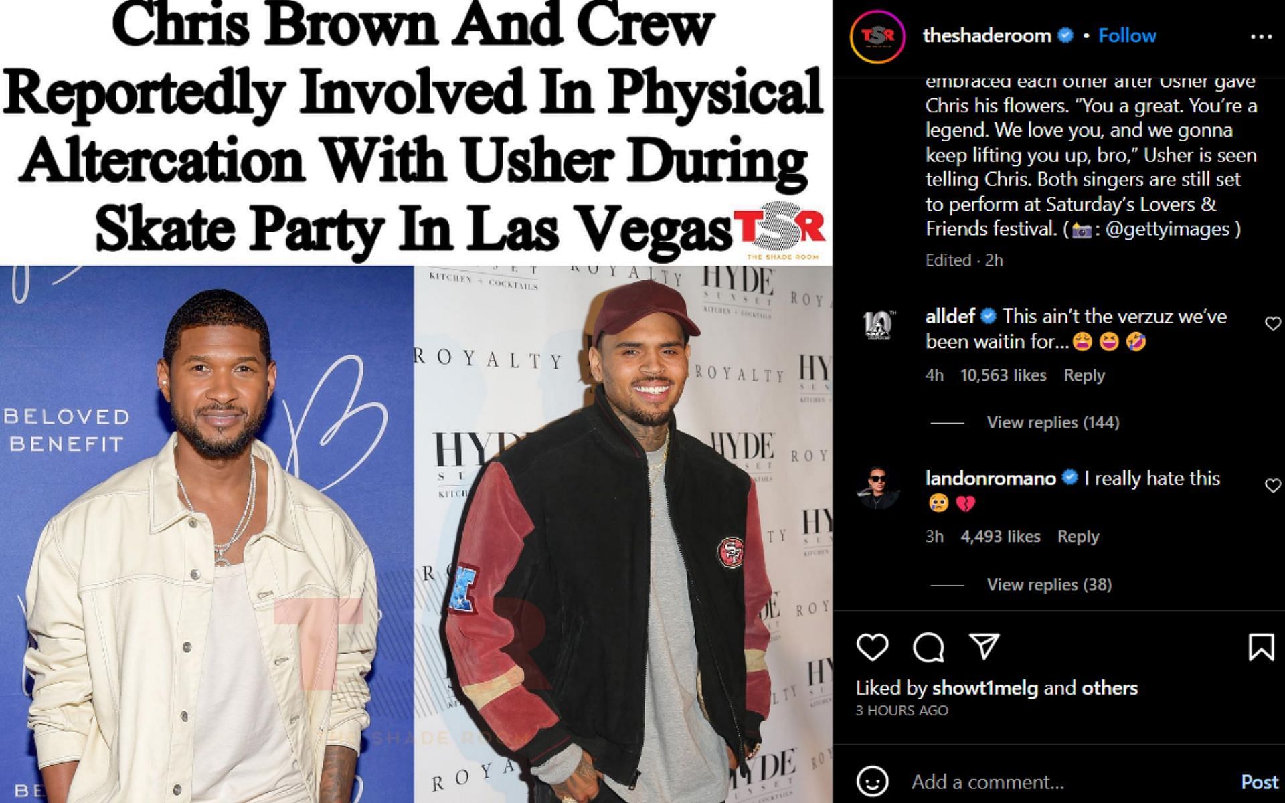Open theshaderoom profile picture
1285x803 pixels.
coord(877,36)
